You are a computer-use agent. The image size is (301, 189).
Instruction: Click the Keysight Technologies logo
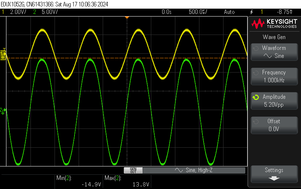click(x=274, y=24)
